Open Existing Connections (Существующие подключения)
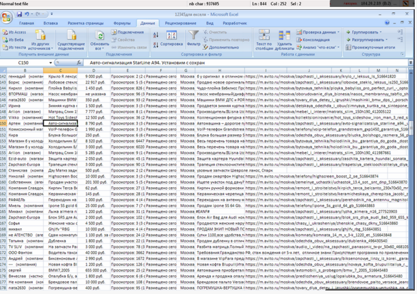Screen dimensions: 417x294 (71, 40)
